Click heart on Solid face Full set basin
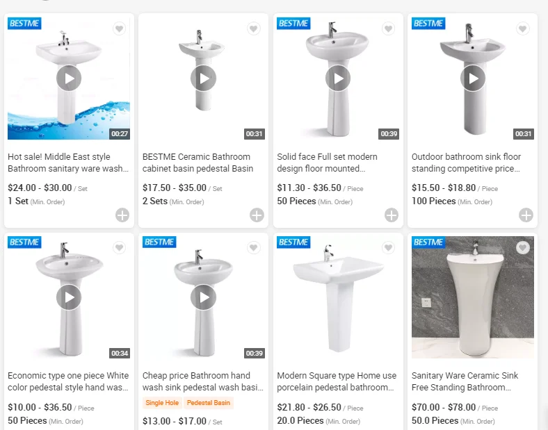 (x=389, y=28)
